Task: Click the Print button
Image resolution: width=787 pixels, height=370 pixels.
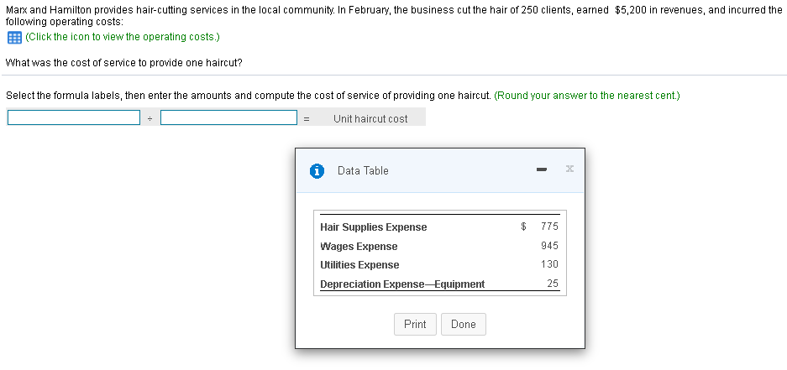Action: pos(415,325)
